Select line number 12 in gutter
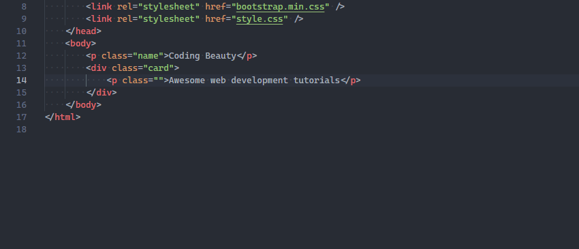Image resolution: width=579 pixels, height=249 pixels. 21,55
